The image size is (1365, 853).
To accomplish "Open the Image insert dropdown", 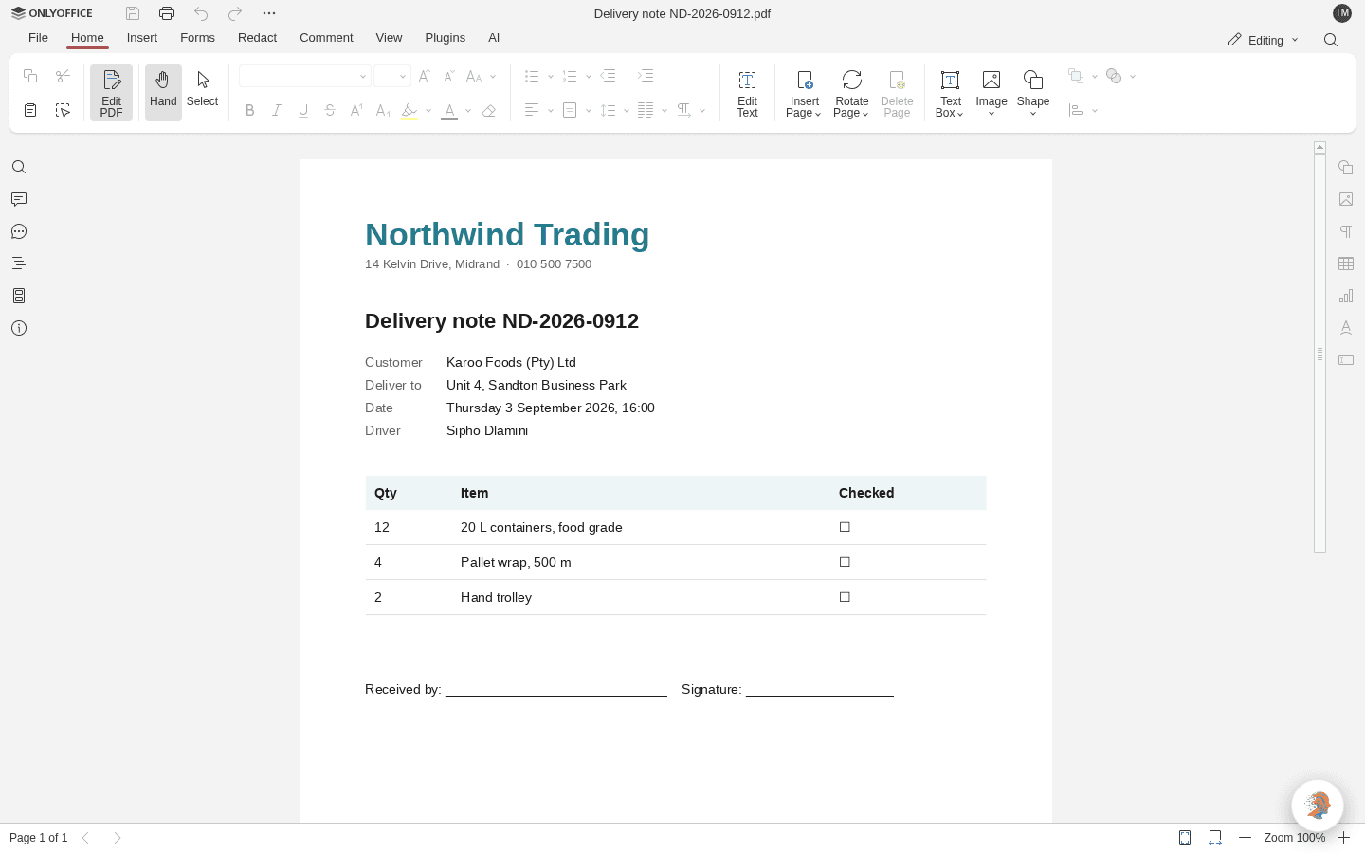I will (992, 93).
